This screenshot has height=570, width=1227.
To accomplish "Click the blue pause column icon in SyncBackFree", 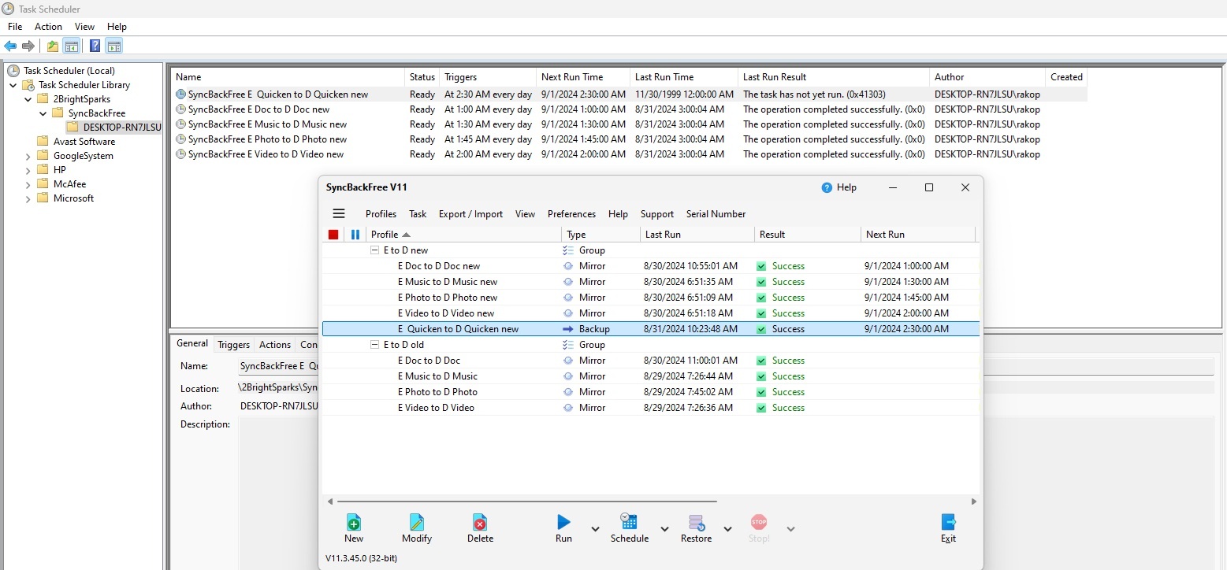I will (x=355, y=235).
